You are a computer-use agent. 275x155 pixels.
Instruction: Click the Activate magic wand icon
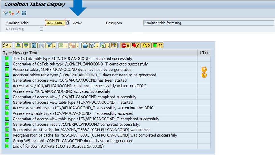point(18,13)
